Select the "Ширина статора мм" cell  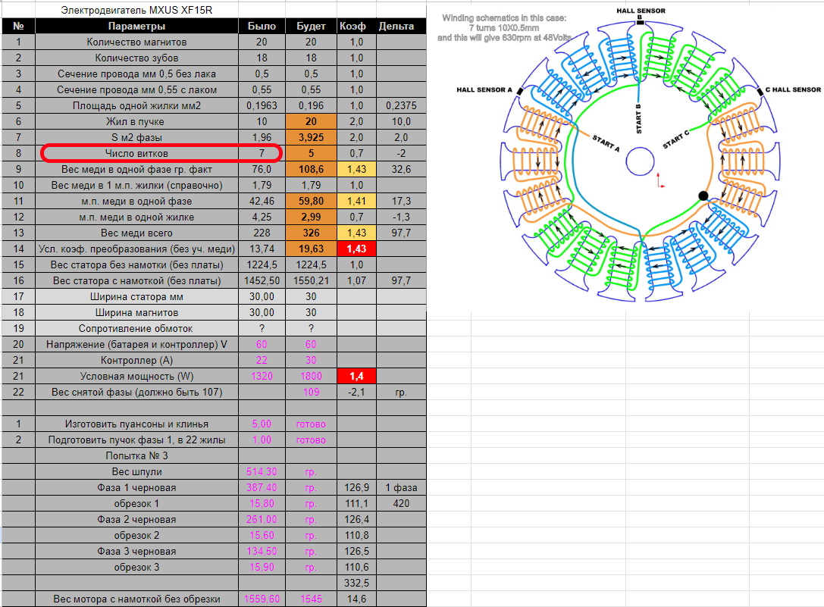pyautogui.click(x=136, y=296)
